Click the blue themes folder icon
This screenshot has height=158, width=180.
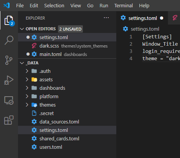pyautogui.click(x=34, y=105)
